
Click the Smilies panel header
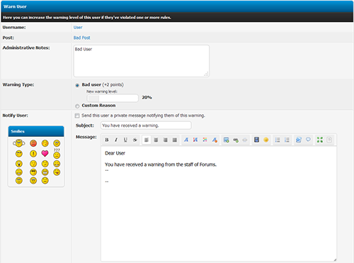pos(36,131)
